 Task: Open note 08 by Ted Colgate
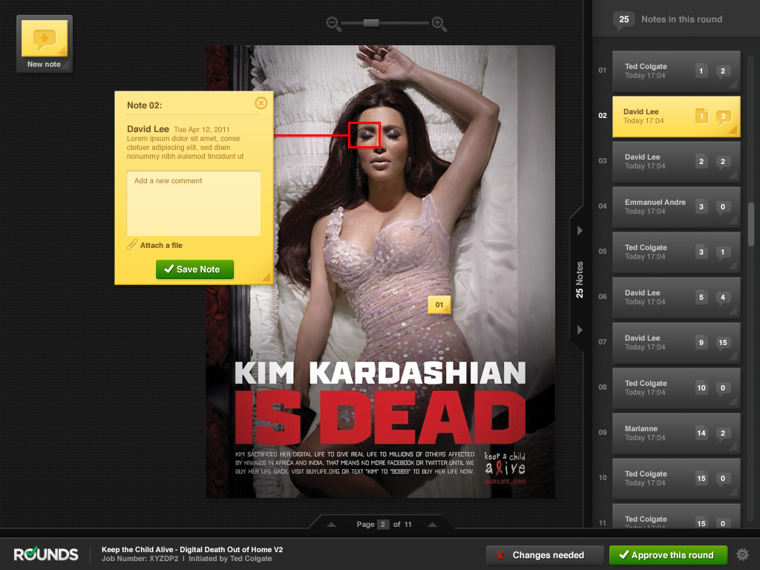click(676, 387)
